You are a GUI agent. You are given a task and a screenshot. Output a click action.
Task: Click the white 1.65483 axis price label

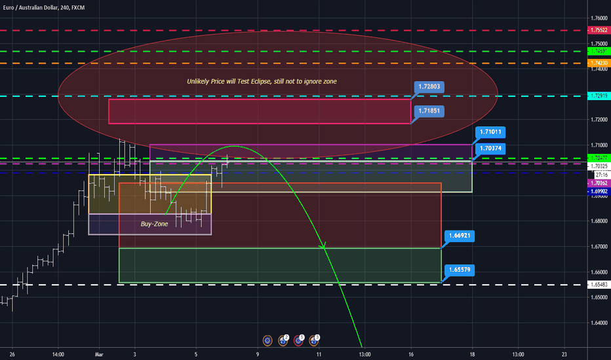click(x=599, y=285)
